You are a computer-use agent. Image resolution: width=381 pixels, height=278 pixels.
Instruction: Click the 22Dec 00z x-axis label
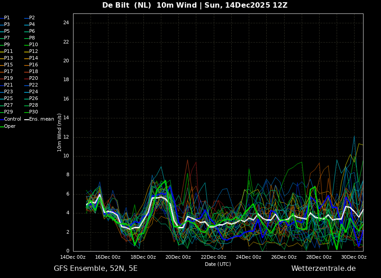pos(213,257)
